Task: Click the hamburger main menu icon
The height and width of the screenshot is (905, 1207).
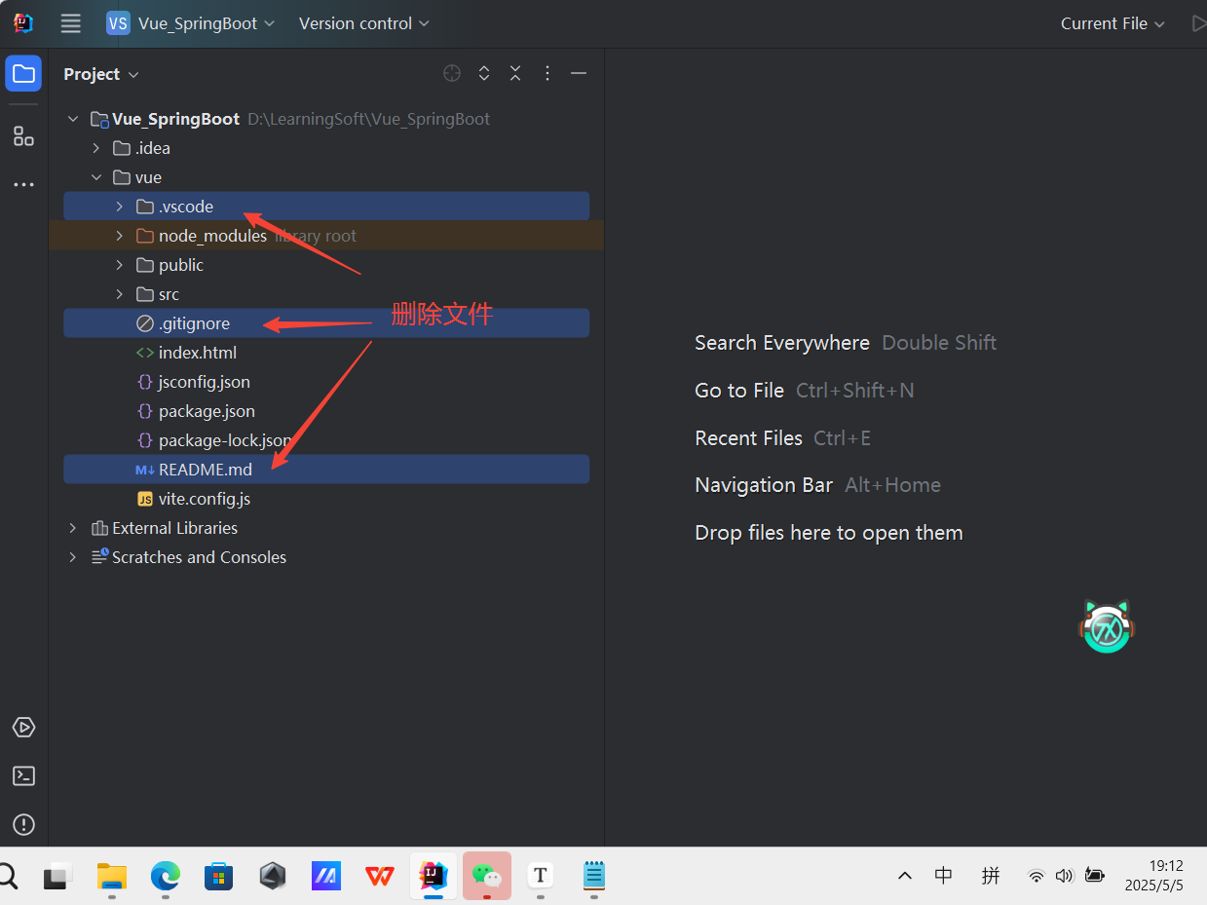Action: pos(69,23)
